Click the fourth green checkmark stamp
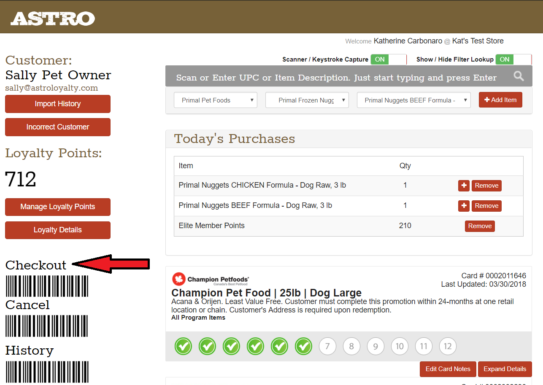This screenshot has height=385, width=543. pyautogui.click(x=255, y=346)
